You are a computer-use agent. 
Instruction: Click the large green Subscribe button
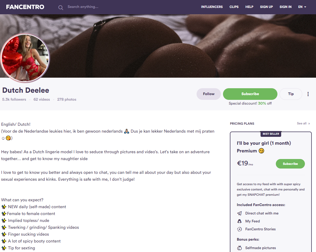coord(250,94)
